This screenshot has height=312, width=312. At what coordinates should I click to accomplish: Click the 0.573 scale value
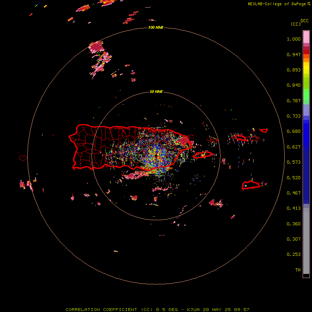(x=294, y=162)
